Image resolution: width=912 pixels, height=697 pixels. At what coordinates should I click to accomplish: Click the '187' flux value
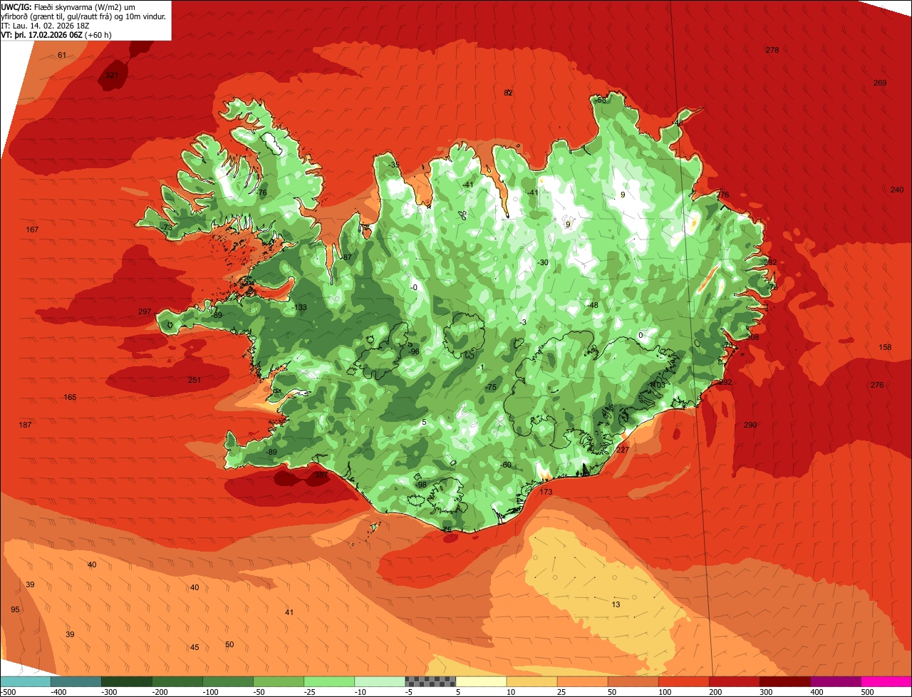(x=25, y=425)
